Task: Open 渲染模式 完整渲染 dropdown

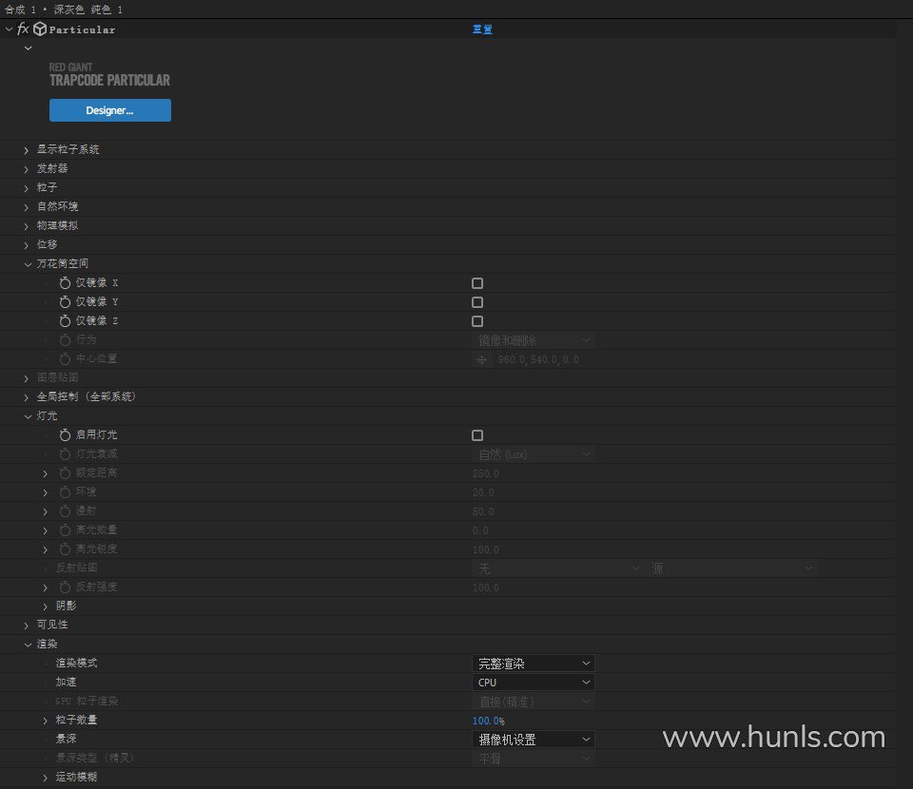Action: (533, 664)
